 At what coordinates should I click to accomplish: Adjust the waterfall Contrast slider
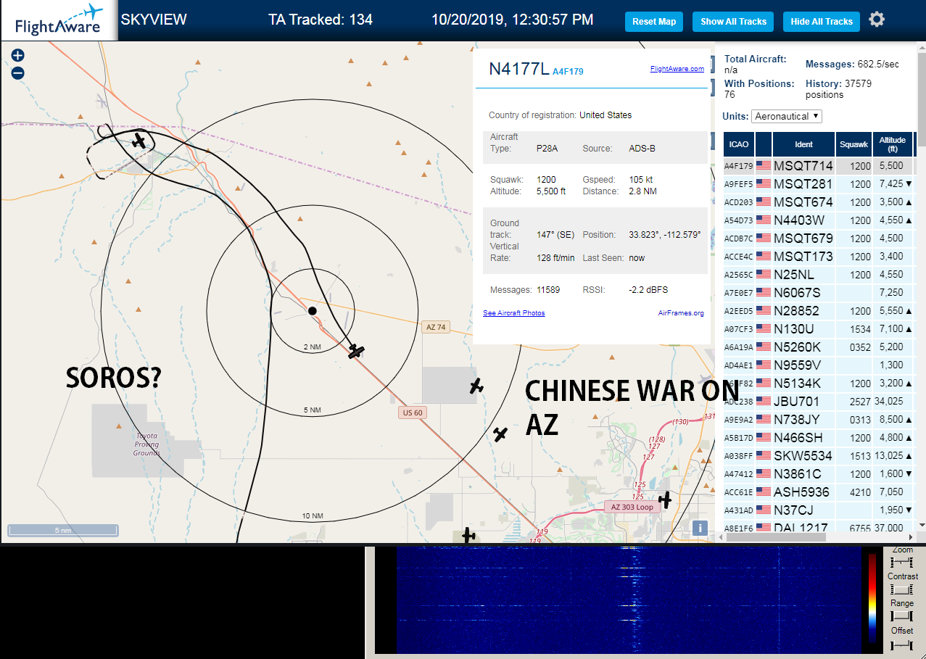click(x=902, y=589)
